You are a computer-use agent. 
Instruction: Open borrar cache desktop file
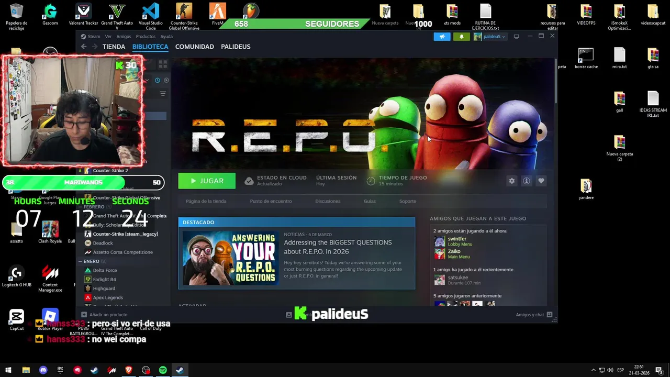click(586, 58)
